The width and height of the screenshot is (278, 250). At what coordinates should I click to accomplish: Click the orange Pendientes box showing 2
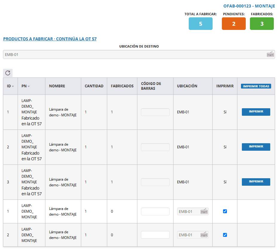(234, 24)
